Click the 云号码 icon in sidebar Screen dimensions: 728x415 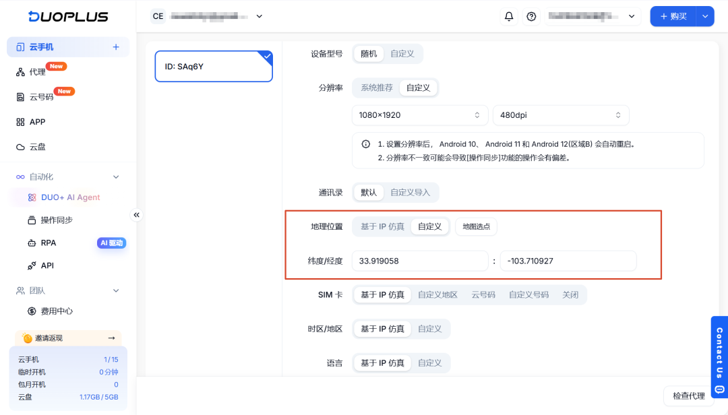point(20,97)
